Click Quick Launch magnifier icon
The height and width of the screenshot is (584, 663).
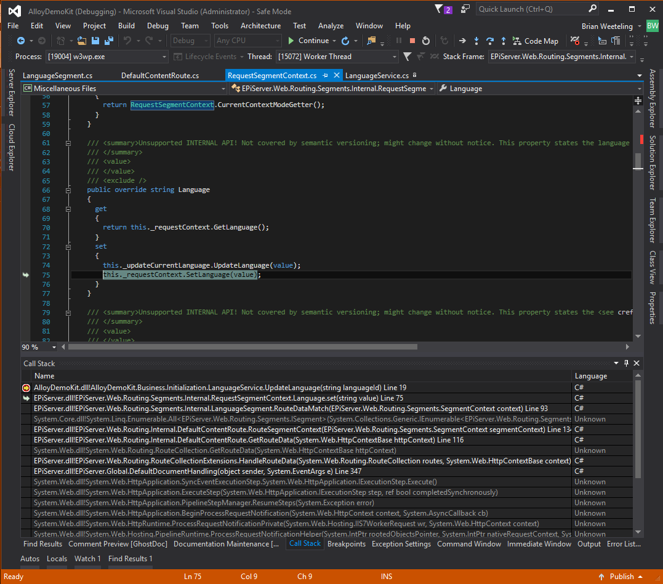point(592,9)
